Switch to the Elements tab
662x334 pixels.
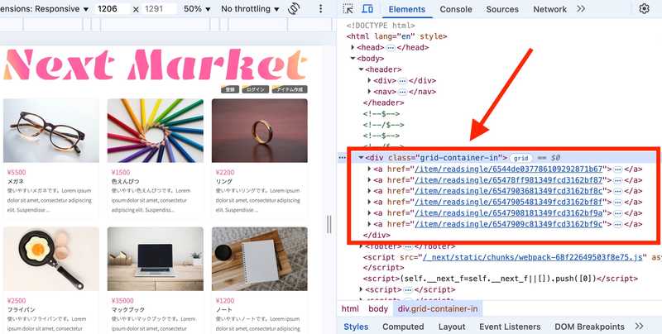pos(406,9)
